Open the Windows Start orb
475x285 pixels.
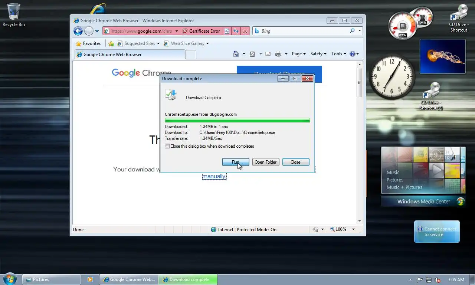coord(10,279)
